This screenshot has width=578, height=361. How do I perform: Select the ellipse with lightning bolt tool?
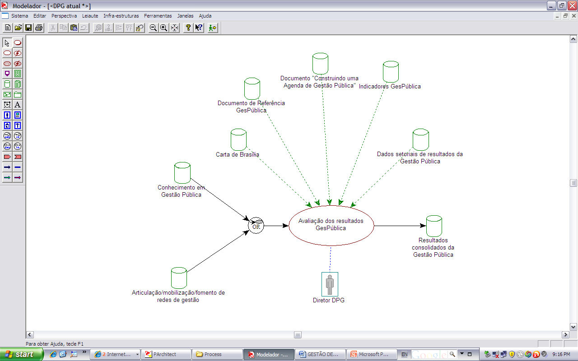click(x=18, y=53)
